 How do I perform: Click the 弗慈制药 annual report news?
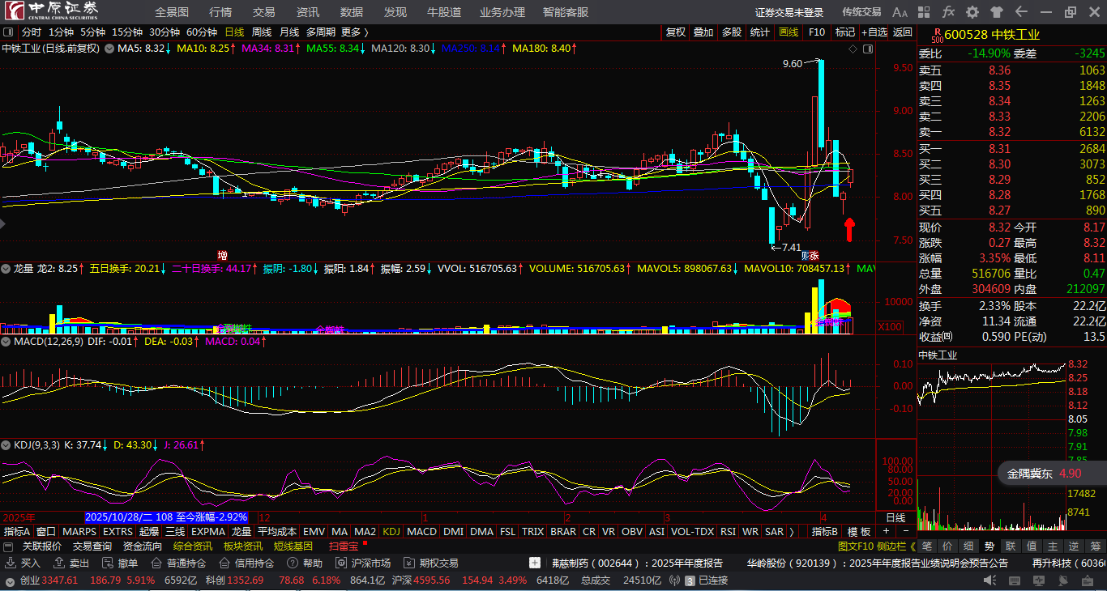(x=638, y=563)
